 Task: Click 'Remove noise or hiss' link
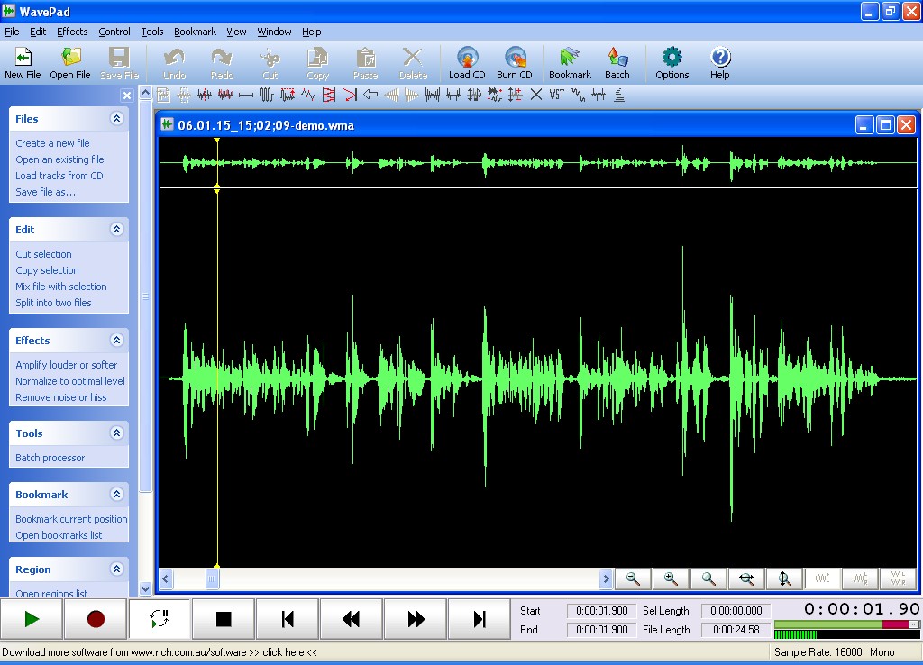click(61, 397)
